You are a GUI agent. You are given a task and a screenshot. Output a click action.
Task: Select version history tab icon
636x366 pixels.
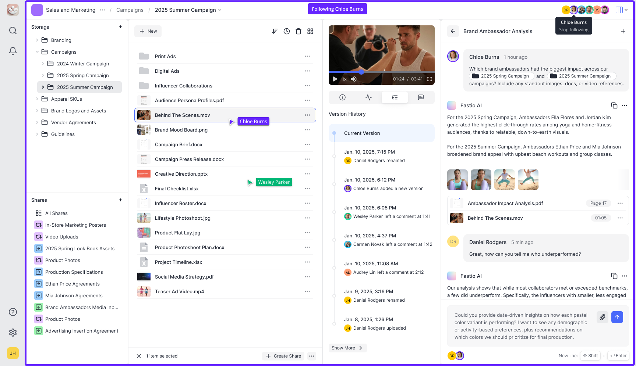[395, 97]
